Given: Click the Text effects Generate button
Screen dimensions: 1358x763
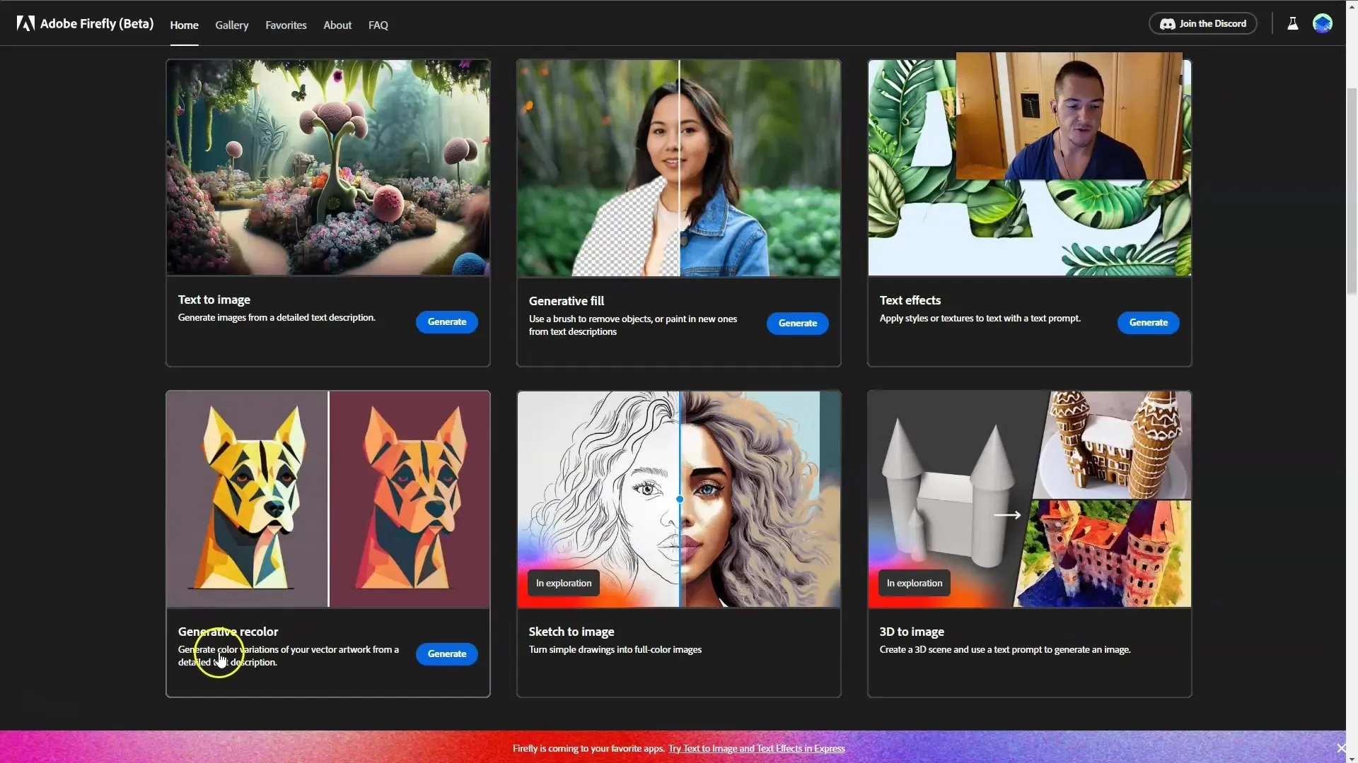Looking at the screenshot, I should click(x=1148, y=321).
